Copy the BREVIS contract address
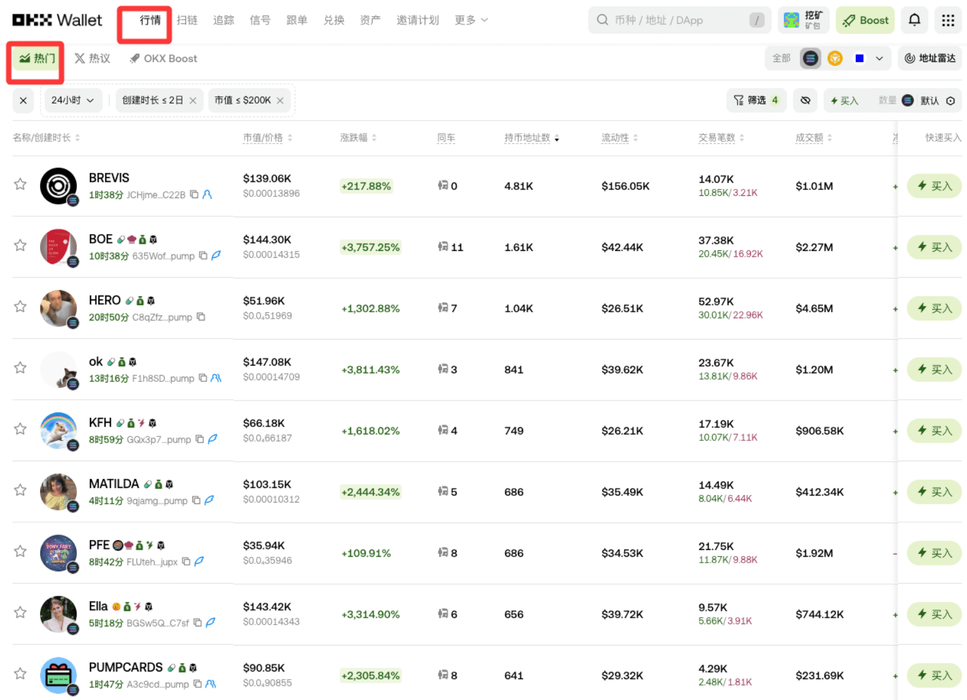967x700 pixels. [x=195, y=195]
